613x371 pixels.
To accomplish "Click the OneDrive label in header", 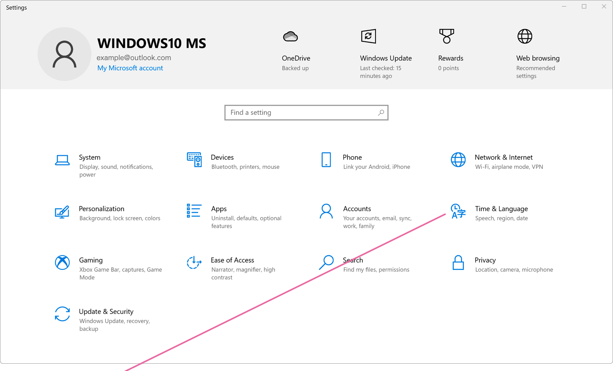I will 296,58.
